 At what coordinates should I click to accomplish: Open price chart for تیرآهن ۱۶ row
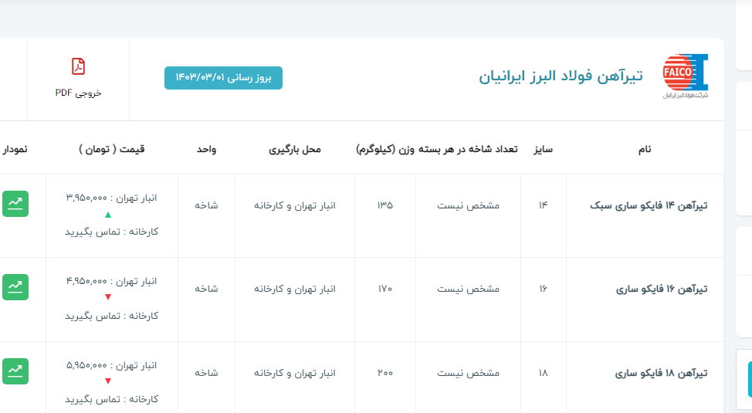[15, 286]
